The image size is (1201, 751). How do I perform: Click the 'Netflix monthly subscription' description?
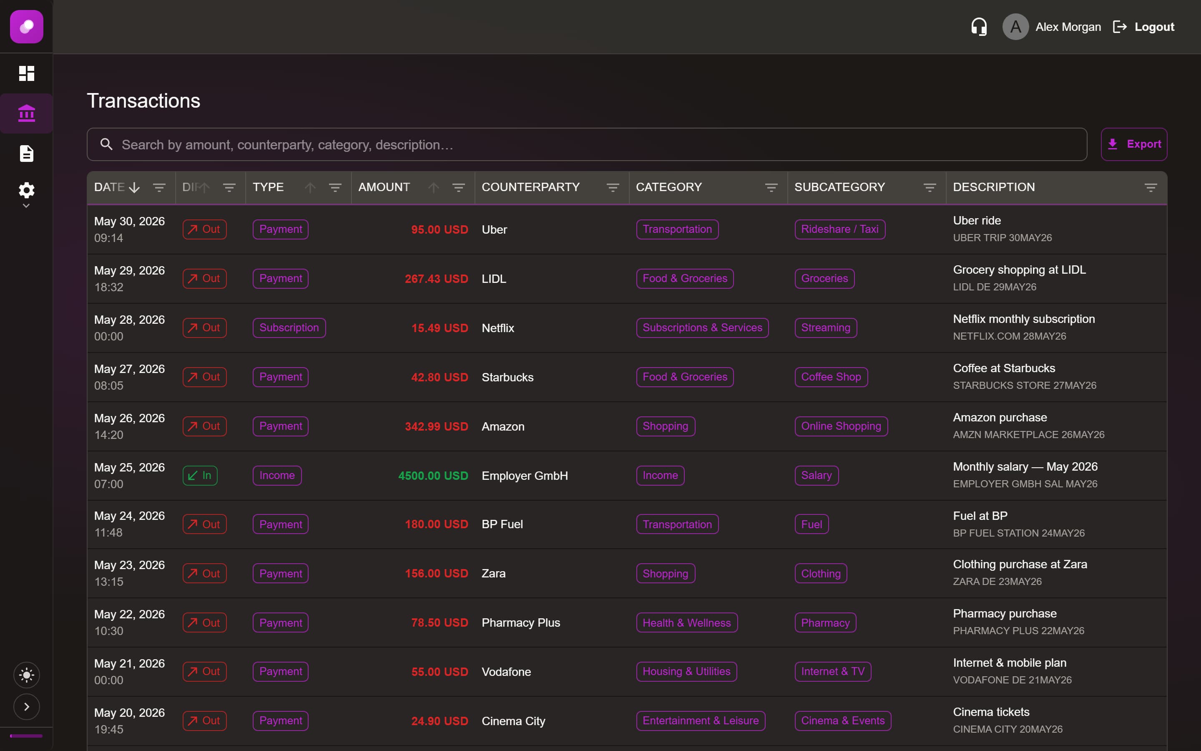click(1023, 319)
